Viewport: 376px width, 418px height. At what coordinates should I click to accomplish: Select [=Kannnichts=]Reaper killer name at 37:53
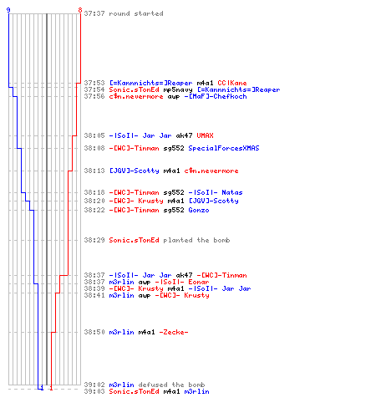click(150, 83)
